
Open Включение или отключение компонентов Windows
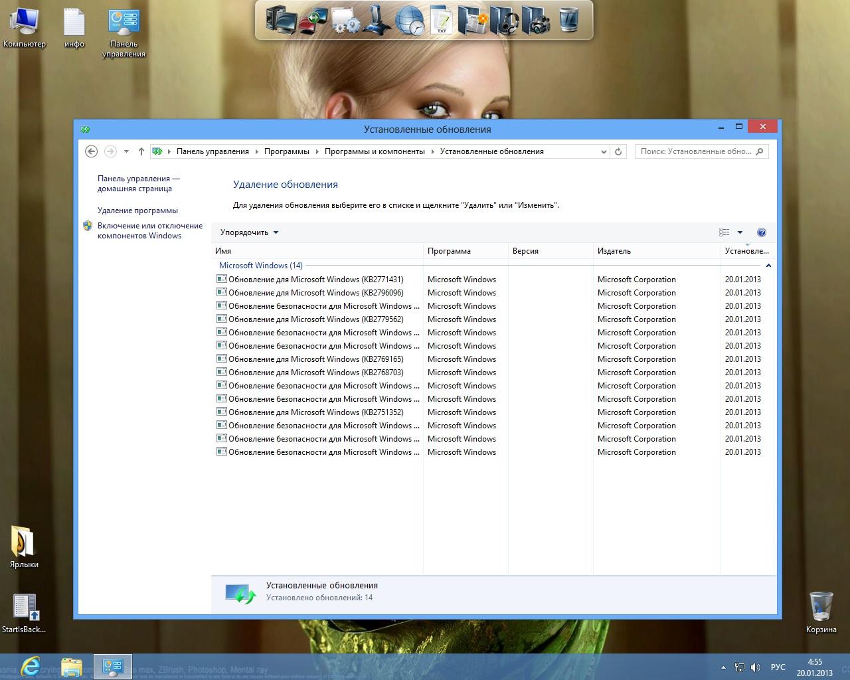coord(149,230)
